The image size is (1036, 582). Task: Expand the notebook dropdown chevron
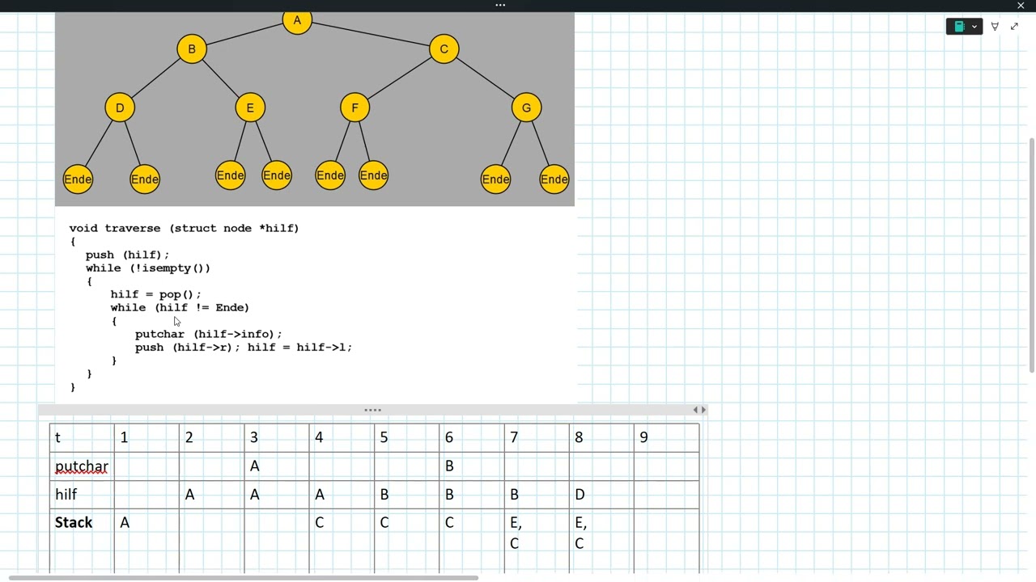click(974, 27)
